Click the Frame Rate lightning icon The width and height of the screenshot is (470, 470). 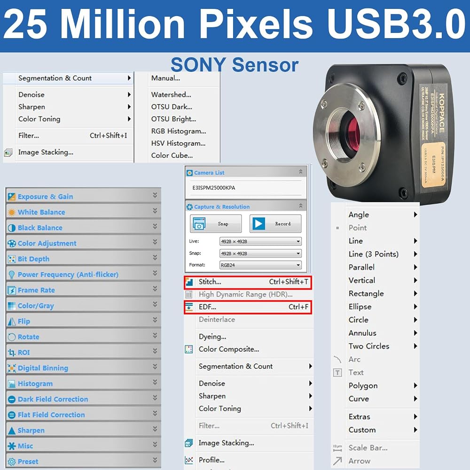click(12, 290)
